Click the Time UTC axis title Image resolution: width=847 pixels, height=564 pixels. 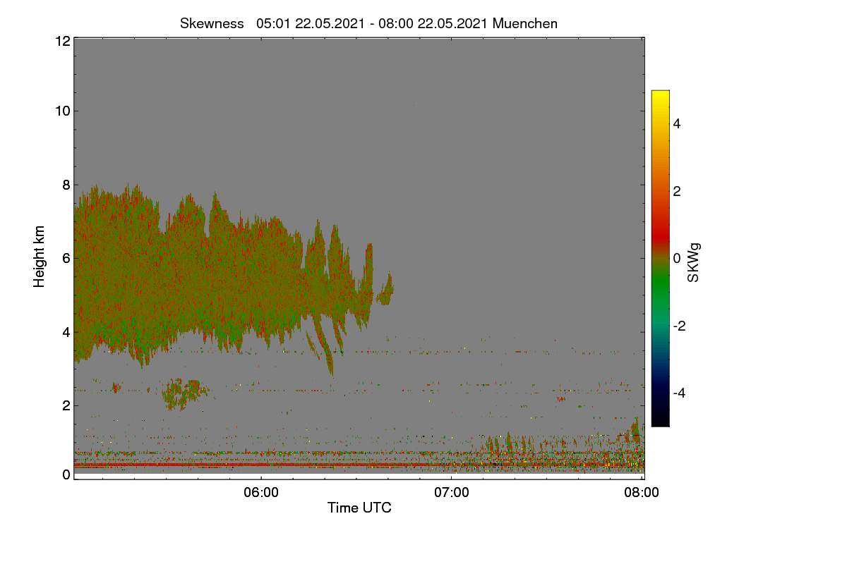359,508
